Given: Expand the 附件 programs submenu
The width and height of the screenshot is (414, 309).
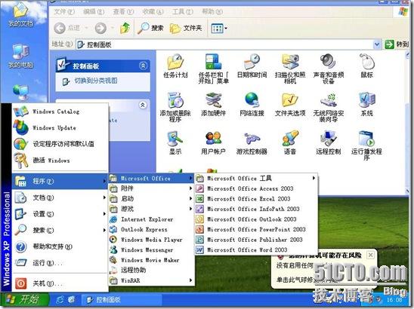Looking at the screenshot, I should pyautogui.click(x=151, y=188).
